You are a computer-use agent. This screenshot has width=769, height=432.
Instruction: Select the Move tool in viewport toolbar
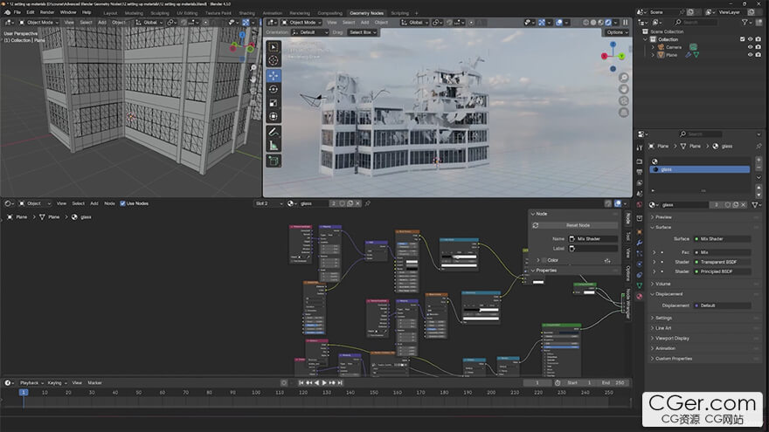click(274, 74)
